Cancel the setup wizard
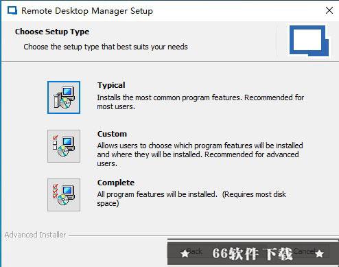Screen dimensions: 339x267 click(x=304, y=251)
